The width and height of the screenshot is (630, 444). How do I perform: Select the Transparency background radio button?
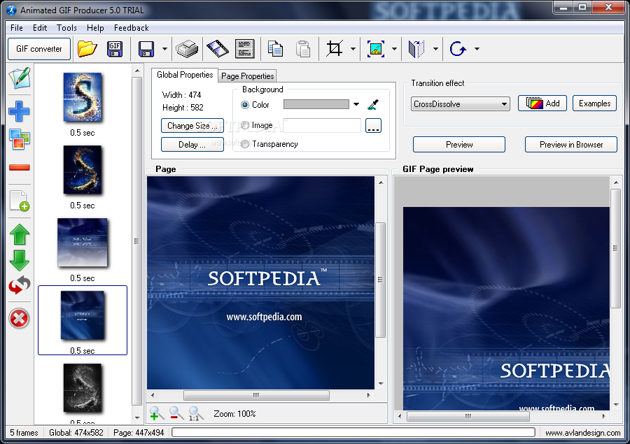coord(245,144)
